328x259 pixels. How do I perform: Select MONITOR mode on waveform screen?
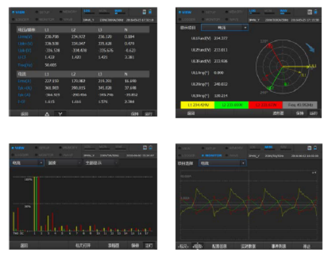coord(212,156)
